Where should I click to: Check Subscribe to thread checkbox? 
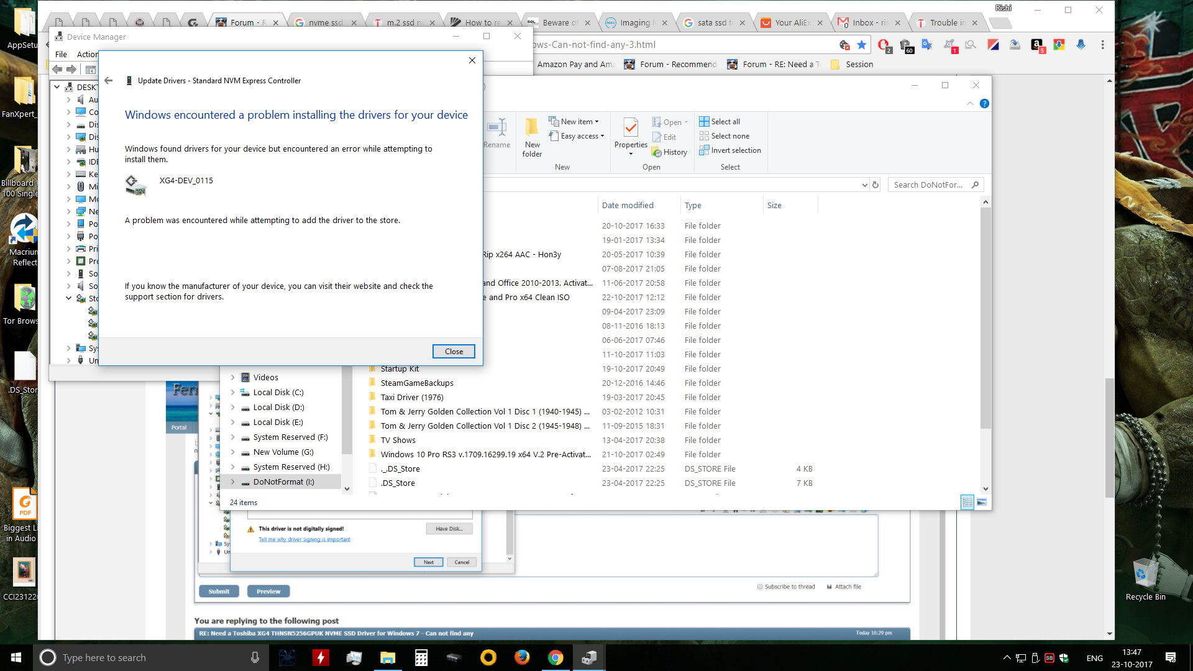(760, 587)
